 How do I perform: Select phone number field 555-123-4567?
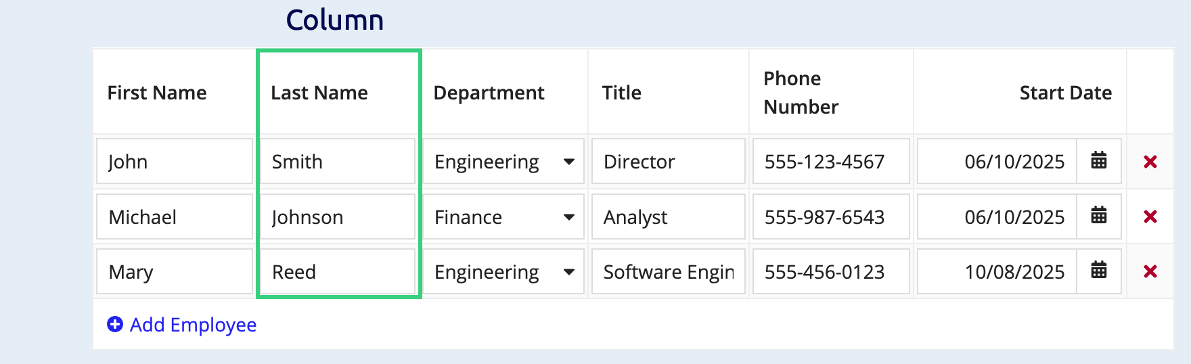pos(831,161)
